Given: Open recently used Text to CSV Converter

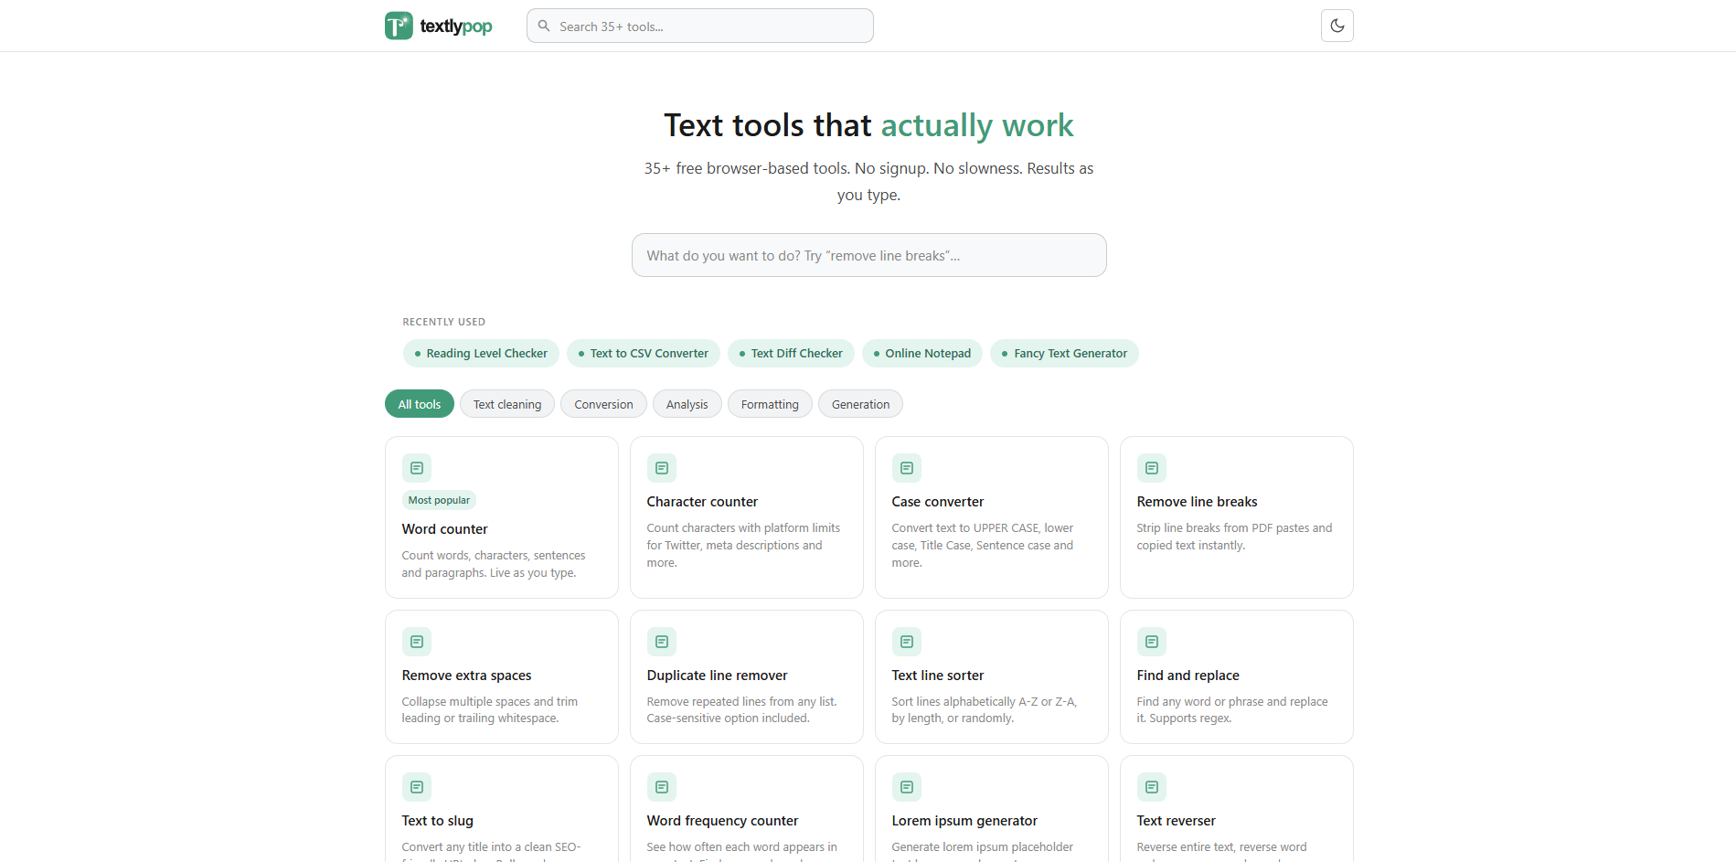Looking at the screenshot, I should (644, 354).
